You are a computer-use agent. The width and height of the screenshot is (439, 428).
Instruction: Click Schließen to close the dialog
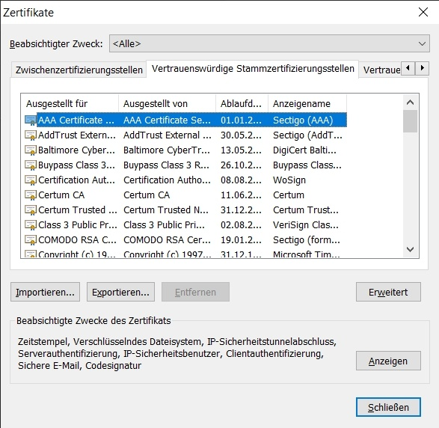point(388,407)
